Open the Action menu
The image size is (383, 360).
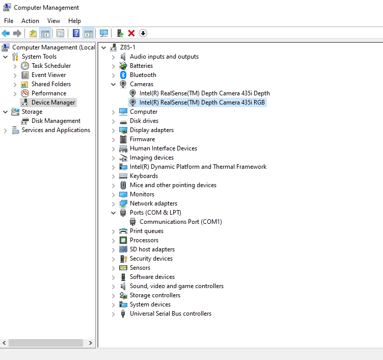tap(30, 21)
